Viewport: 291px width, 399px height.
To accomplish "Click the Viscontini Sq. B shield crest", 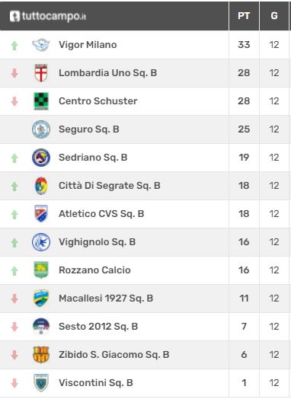I will pyautogui.click(x=41, y=383).
